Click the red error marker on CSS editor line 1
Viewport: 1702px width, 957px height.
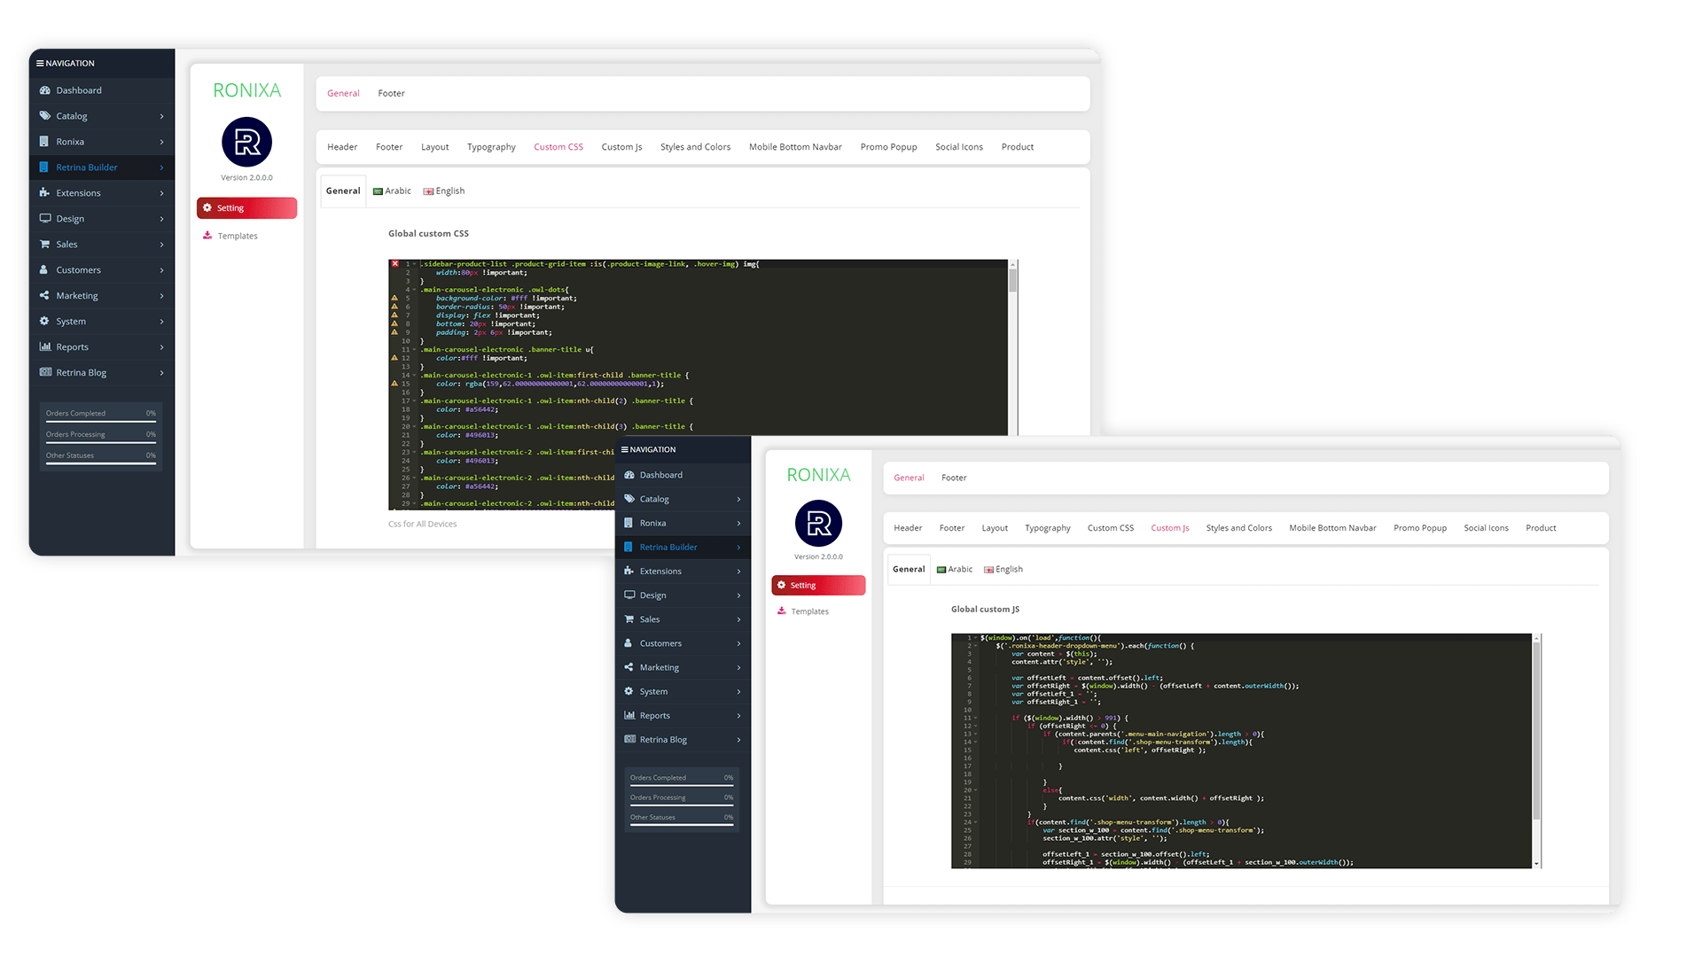click(395, 264)
